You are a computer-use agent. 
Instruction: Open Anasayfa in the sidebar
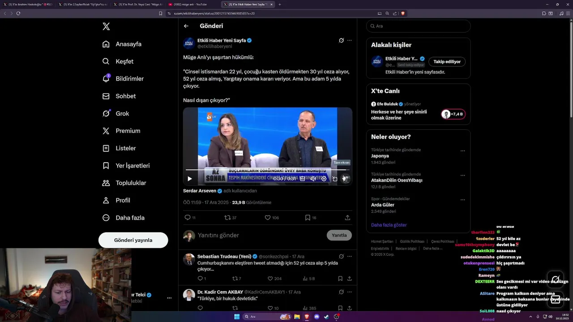[x=122, y=44]
